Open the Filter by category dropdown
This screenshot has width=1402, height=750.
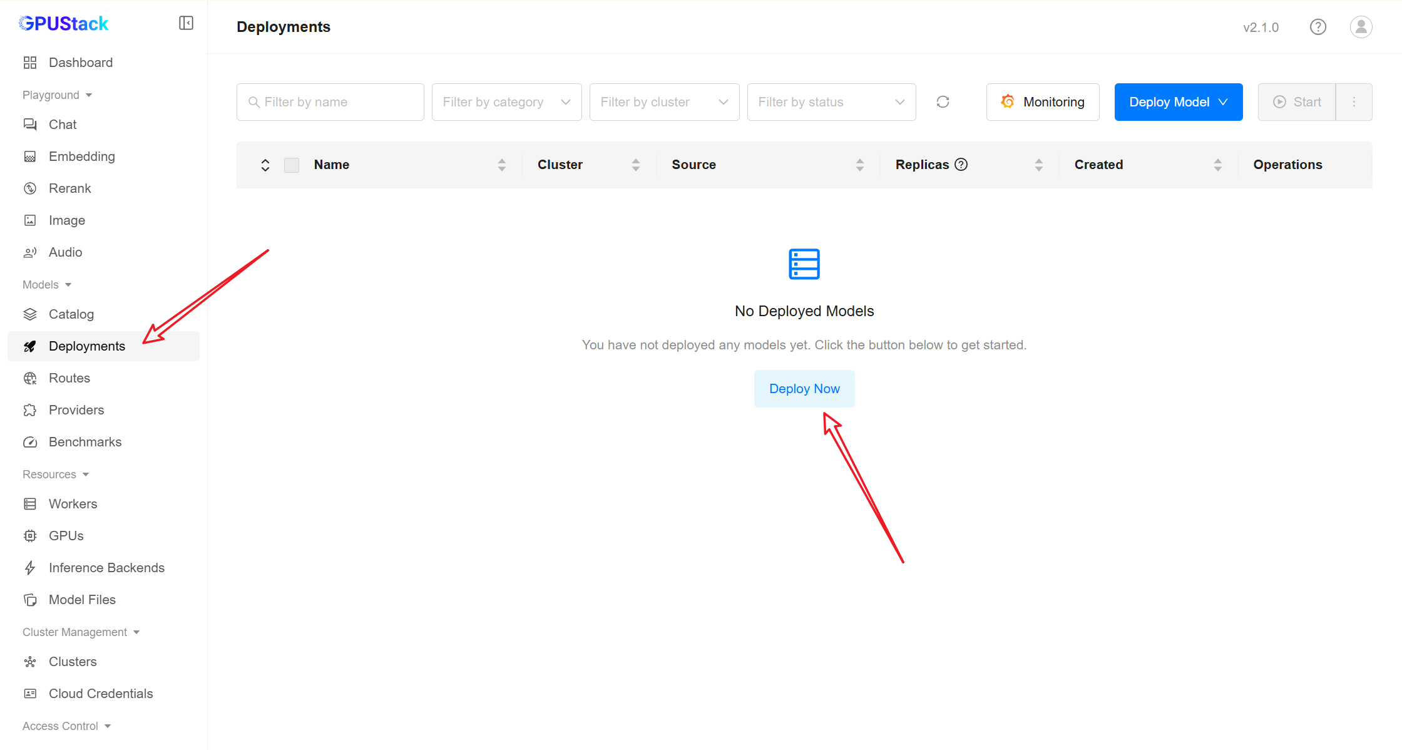pyautogui.click(x=506, y=102)
